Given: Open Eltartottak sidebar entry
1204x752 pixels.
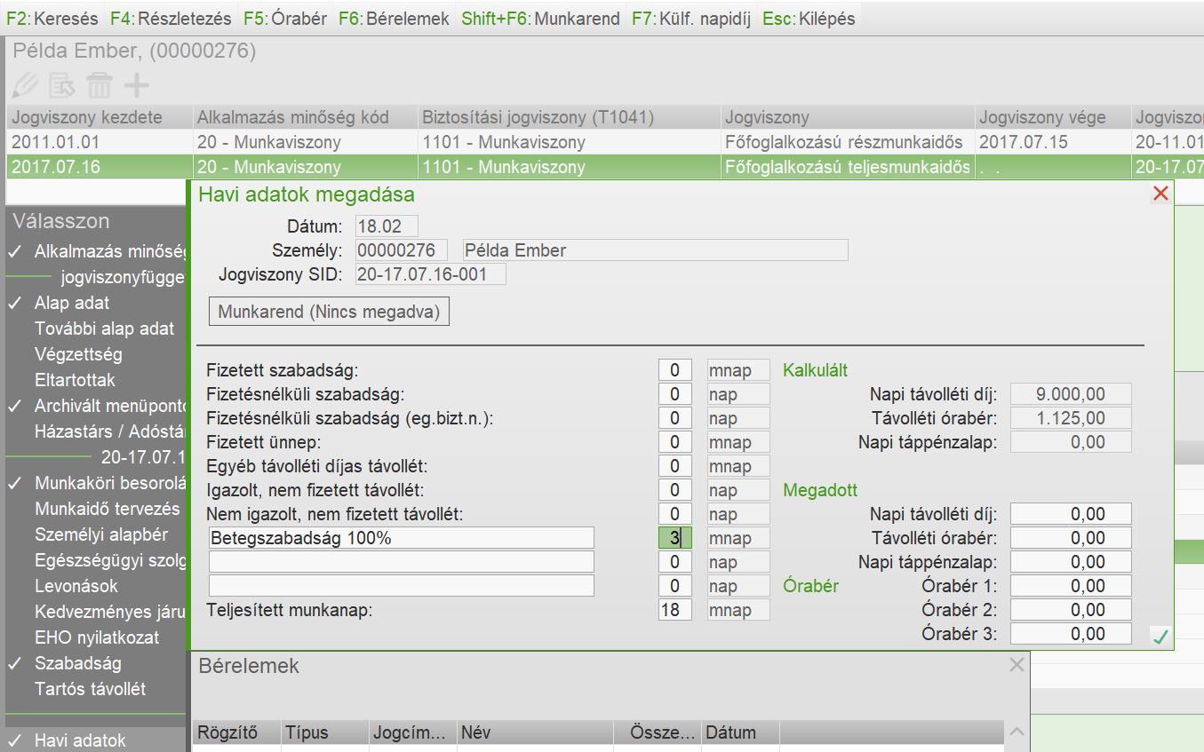Looking at the screenshot, I should click(x=75, y=380).
